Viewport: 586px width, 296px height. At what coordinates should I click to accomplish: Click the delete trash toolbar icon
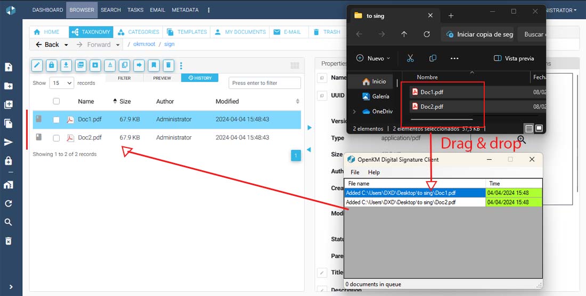(x=168, y=65)
